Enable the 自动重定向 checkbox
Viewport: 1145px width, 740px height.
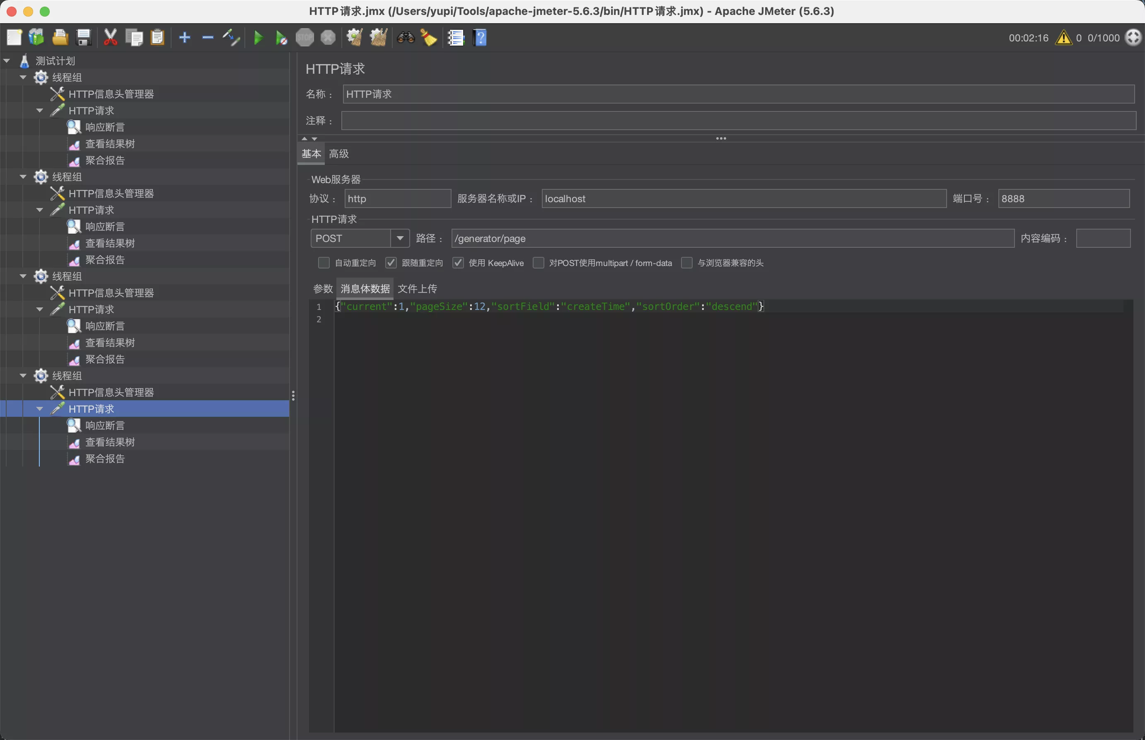[324, 263]
